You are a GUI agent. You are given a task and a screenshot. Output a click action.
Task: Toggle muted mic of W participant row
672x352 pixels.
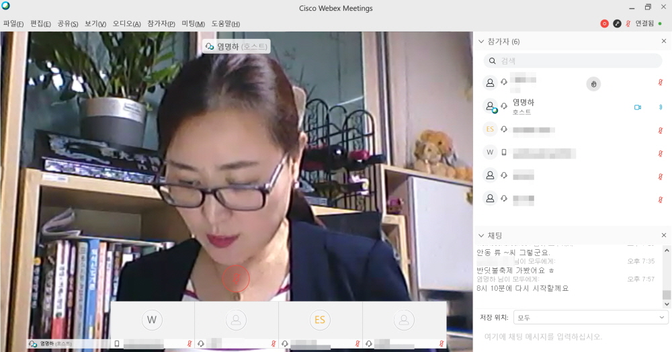click(x=660, y=152)
